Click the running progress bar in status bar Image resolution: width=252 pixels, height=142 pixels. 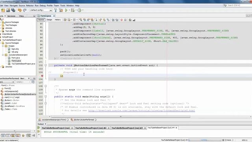click(205, 140)
